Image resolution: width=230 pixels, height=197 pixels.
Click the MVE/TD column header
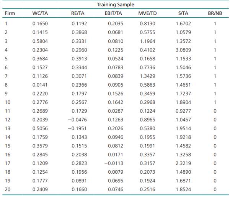[147, 14]
